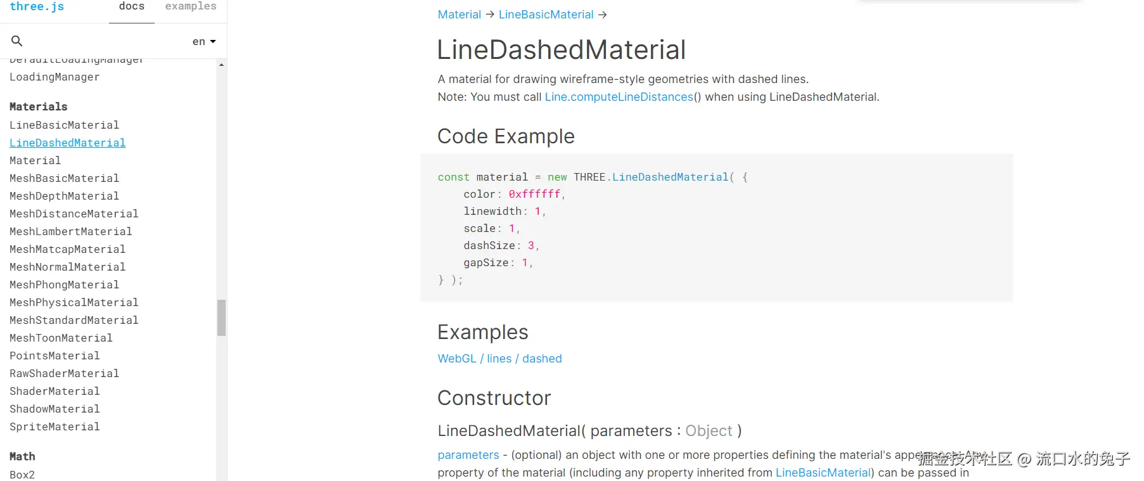
Task: Open the en language dropdown
Action: 204,42
